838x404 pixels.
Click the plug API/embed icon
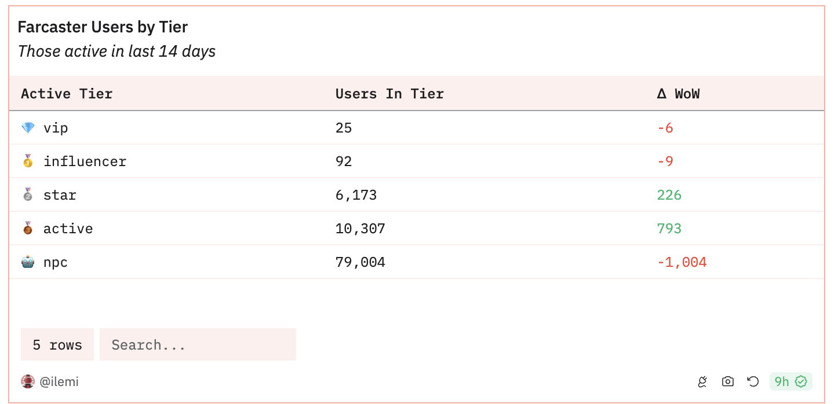pos(702,381)
